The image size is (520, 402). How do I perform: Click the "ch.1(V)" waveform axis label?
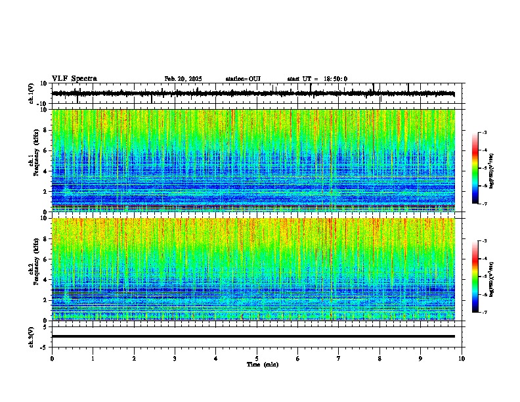(x=31, y=93)
